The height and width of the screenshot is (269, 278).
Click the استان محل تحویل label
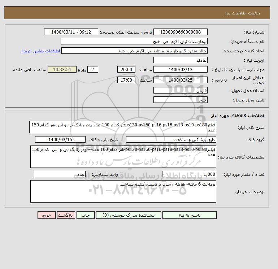coord(247,91)
